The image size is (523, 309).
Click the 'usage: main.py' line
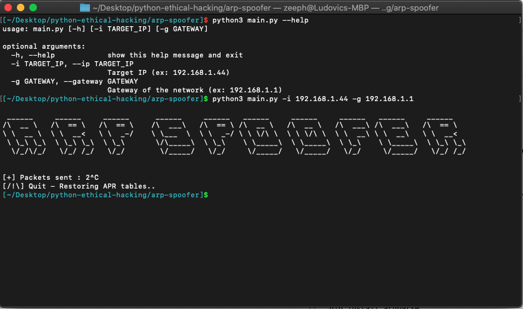pyautogui.click(x=105, y=29)
